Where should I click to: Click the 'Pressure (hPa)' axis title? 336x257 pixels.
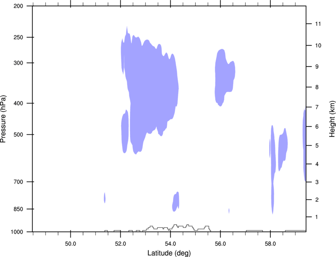coord(3,119)
